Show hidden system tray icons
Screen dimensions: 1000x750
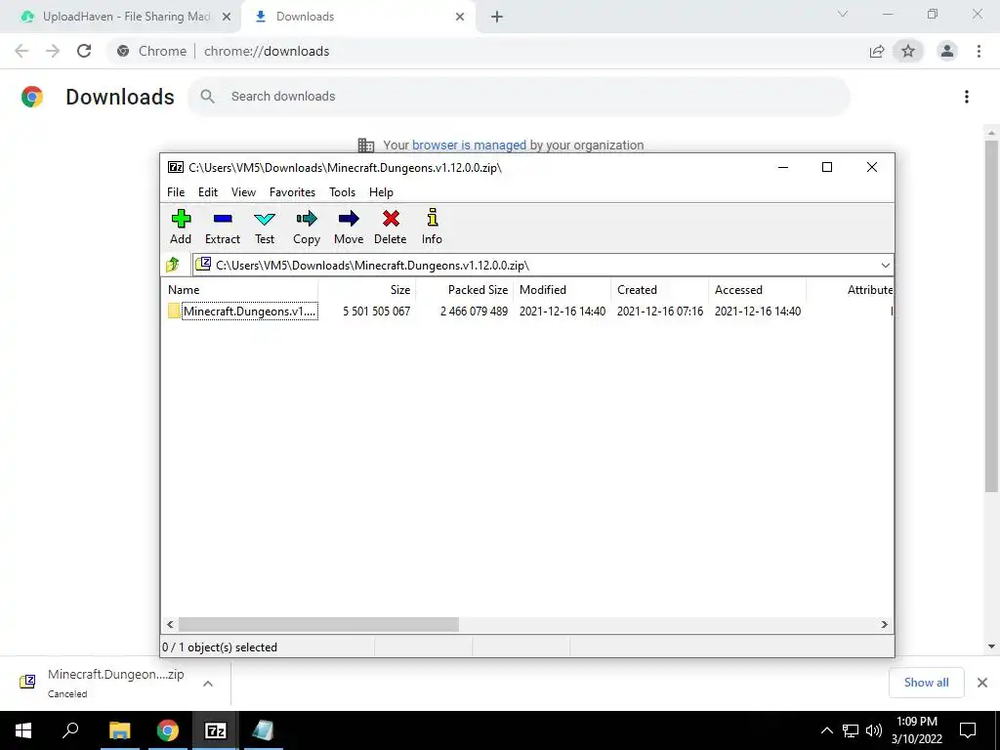[826, 730]
